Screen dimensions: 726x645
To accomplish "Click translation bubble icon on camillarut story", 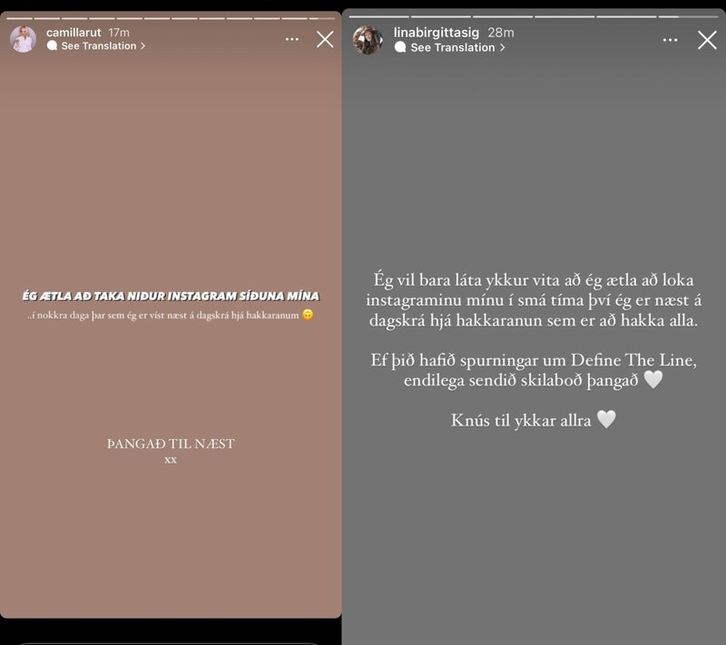I will pos(52,45).
